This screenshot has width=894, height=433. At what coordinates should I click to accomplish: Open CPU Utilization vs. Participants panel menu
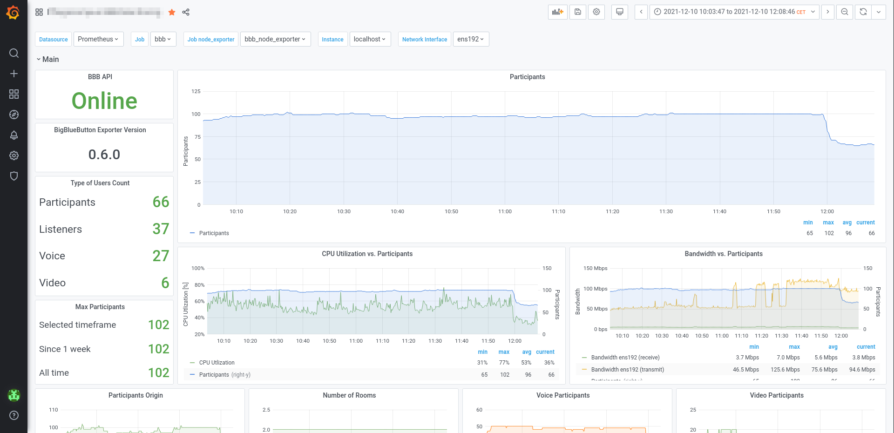click(x=367, y=254)
